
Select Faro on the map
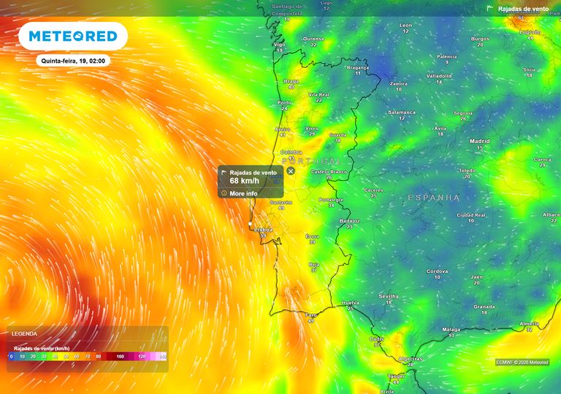[x=311, y=314]
